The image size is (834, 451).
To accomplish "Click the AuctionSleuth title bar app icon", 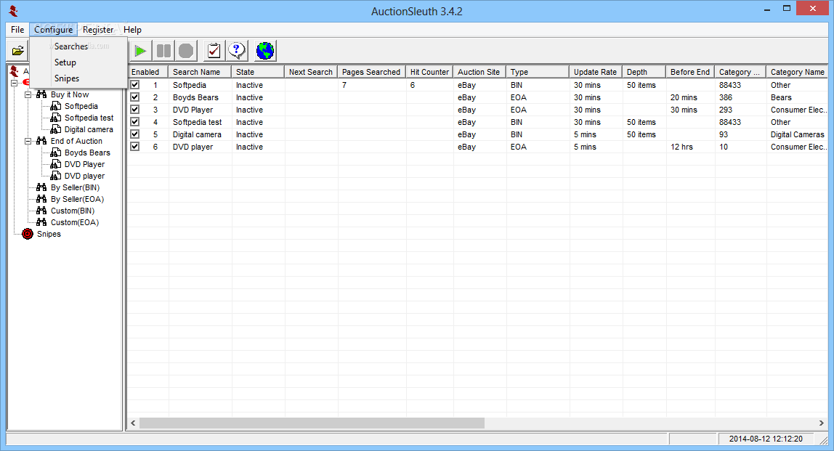I will coord(13,11).
